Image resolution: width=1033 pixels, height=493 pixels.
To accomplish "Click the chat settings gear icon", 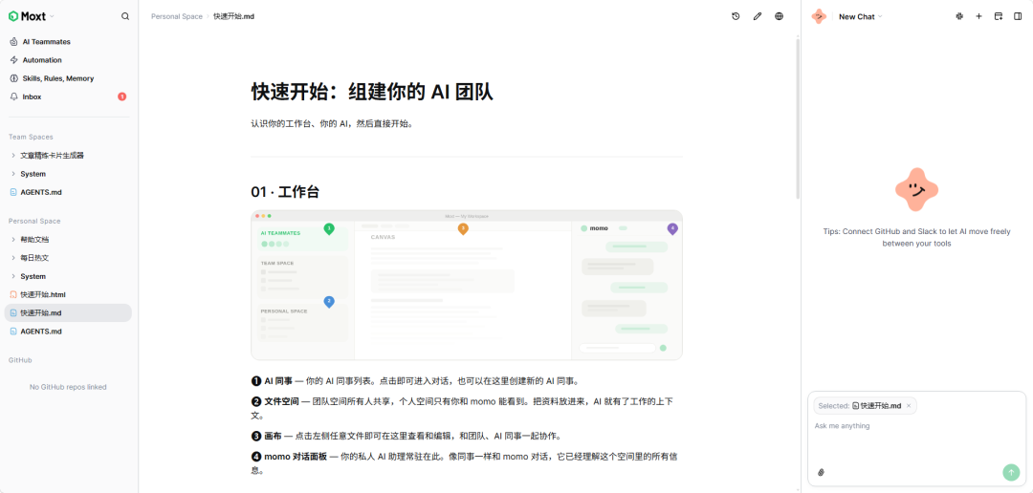I will coord(959,16).
